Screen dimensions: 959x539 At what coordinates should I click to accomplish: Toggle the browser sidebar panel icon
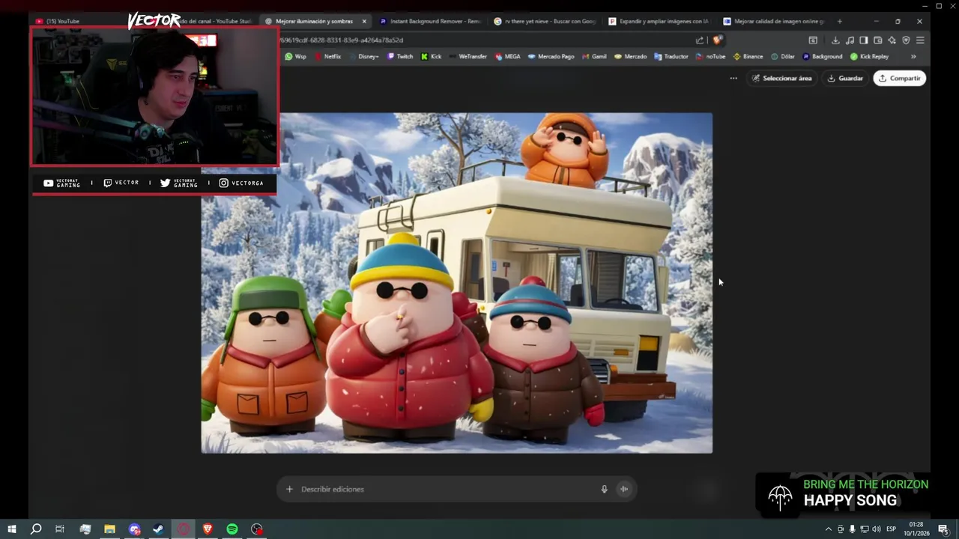point(864,40)
